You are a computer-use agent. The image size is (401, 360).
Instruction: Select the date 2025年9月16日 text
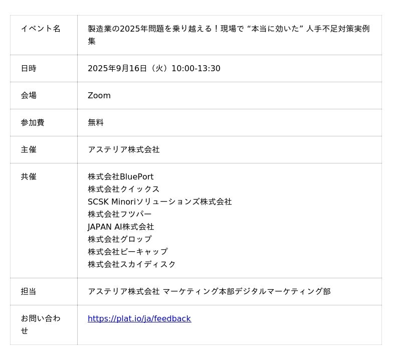pyautogui.click(x=117, y=68)
